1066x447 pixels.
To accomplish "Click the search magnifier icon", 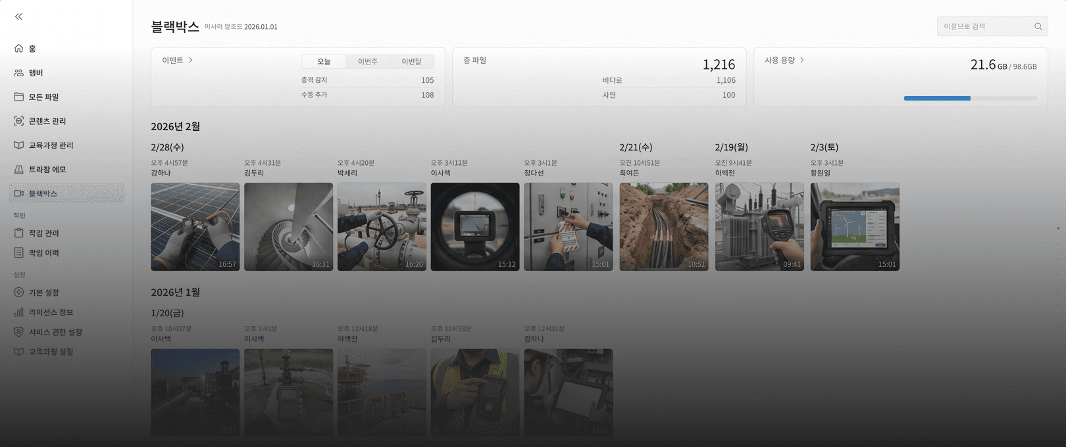I will (x=1038, y=26).
